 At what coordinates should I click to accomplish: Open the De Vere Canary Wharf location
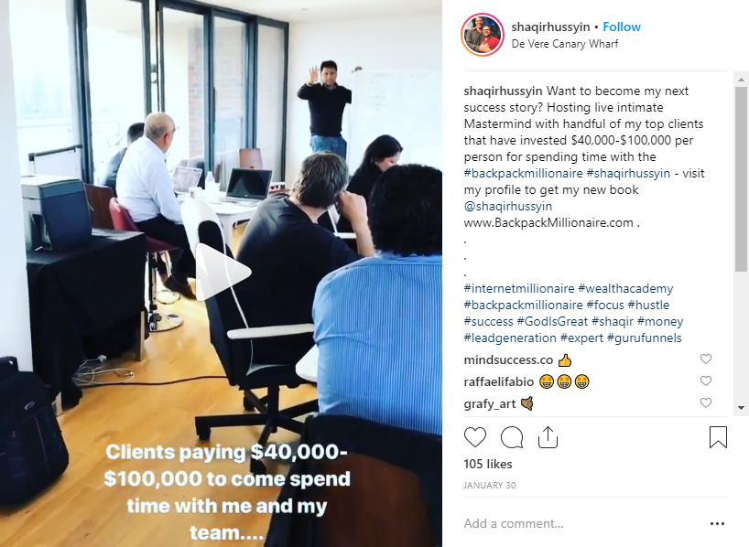tap(565, 44)
